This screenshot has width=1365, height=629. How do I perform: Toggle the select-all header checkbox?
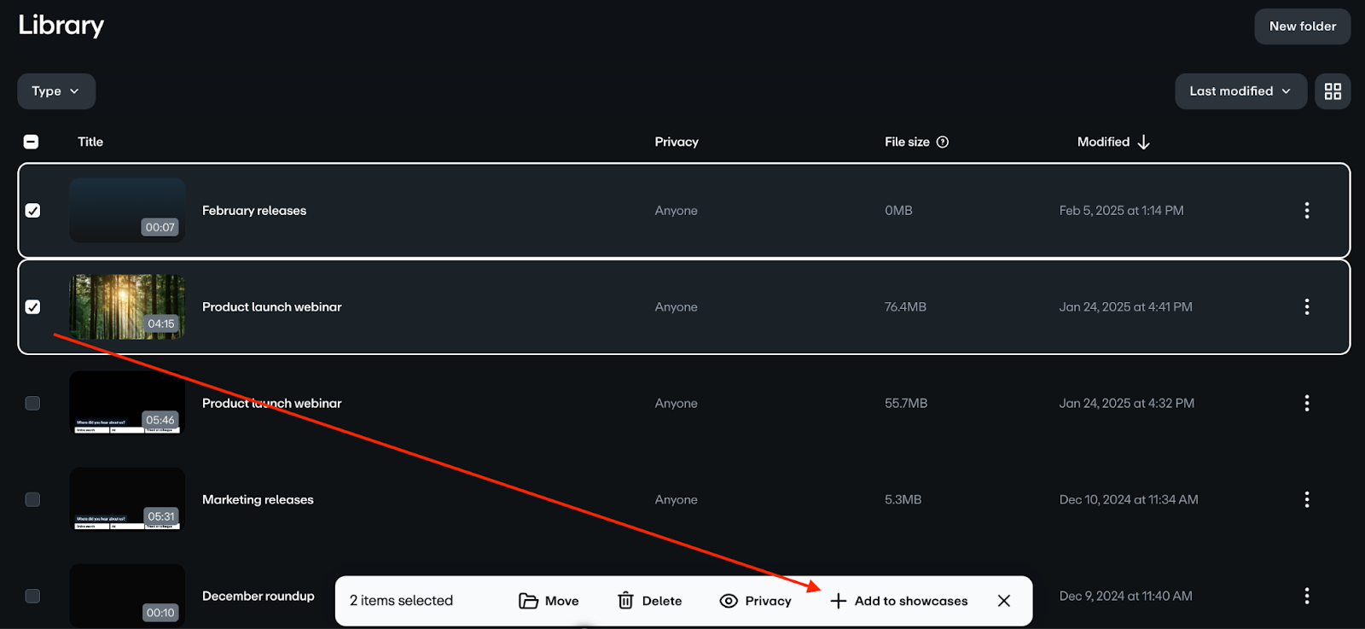[x=32, y=143]
